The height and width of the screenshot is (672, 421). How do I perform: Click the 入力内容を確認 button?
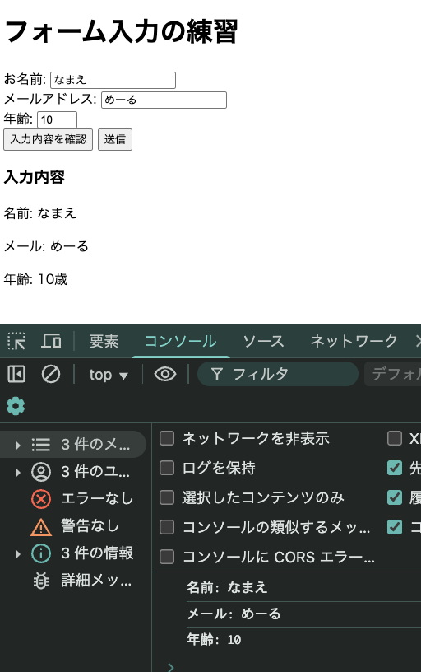coord(48,139)
